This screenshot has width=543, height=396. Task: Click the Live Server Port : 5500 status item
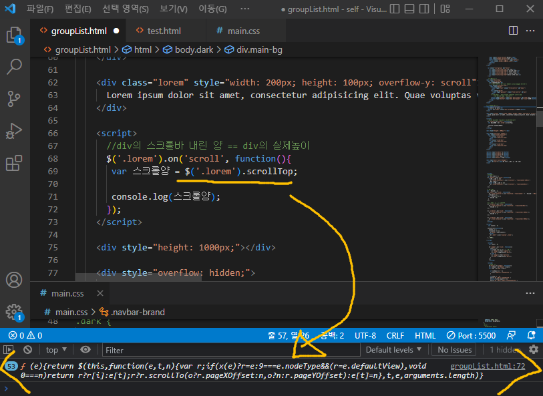pyautogui.click(x=471, y=335)
